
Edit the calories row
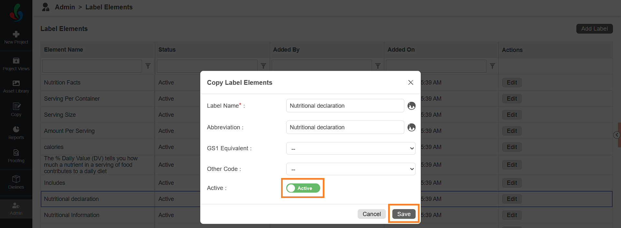[x=512, y=147]
